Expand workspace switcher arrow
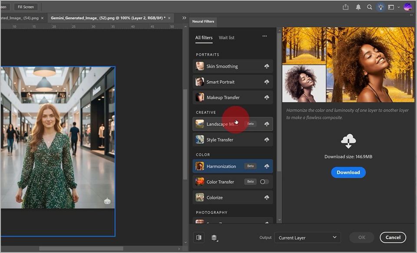The width and height of the screenshot is (417, 253). pyautogui.click(x=398, y=7)
